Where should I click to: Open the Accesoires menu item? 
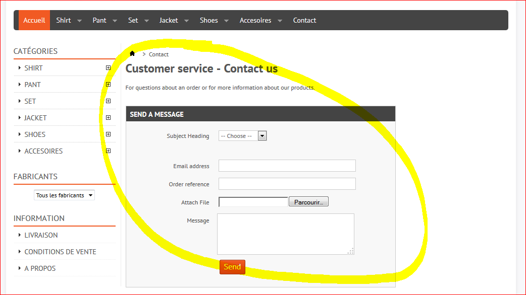255,20
